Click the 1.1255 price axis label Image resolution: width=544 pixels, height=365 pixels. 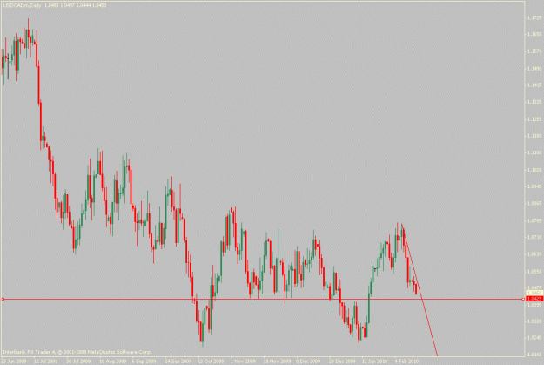[x=534, y=119]
